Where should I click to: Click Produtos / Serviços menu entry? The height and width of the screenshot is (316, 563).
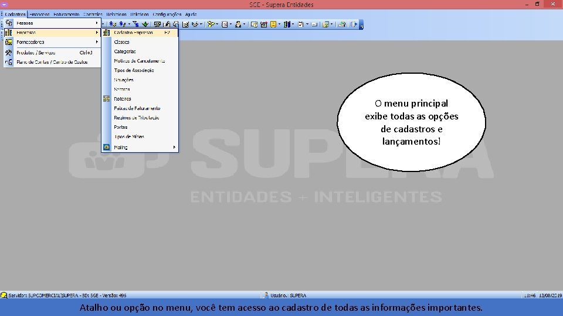tap(52, 52)
